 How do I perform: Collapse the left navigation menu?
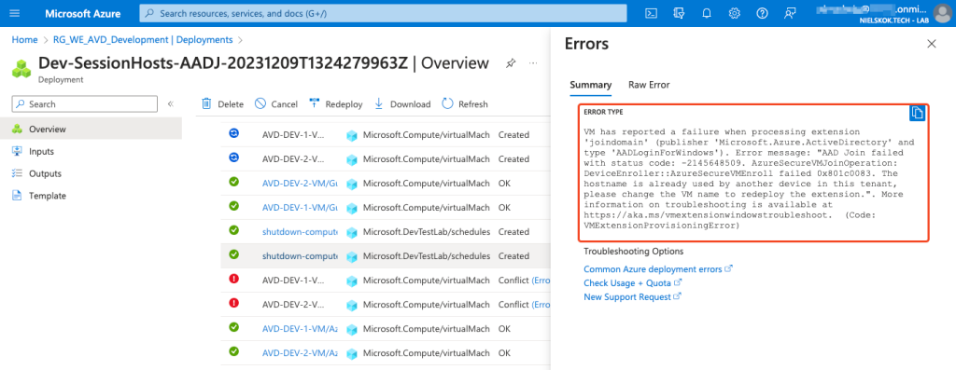pos(171,104)
